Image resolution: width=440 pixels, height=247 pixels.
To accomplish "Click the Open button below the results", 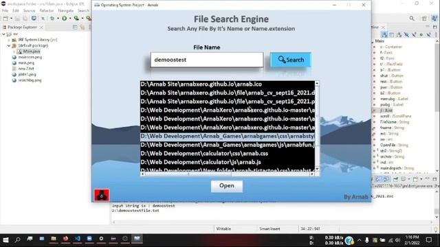I will click(227, 186).
